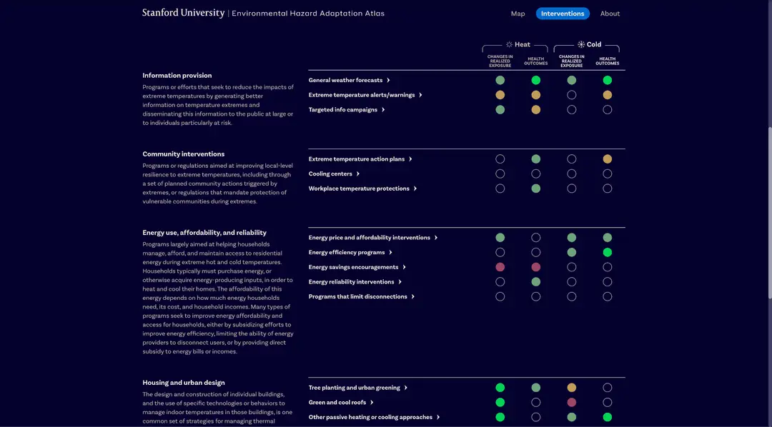Screen dimensions: 772x427
Task: Click Green and cool roofs cold exposure red dot
Action: (571, 403)
